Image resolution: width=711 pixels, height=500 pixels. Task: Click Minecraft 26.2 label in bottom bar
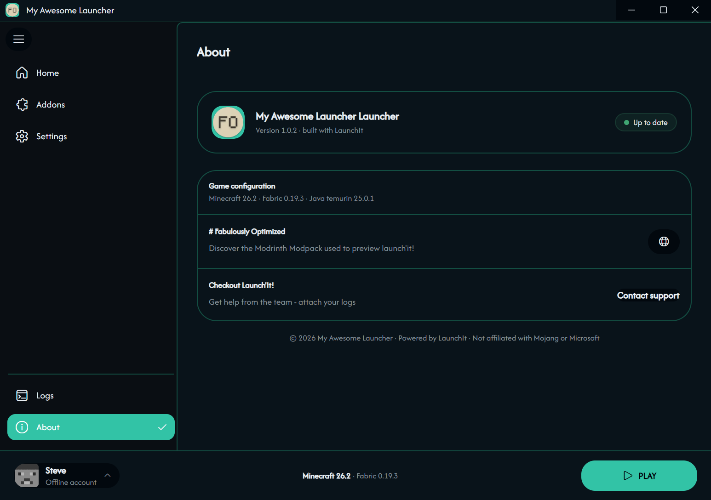point(327,476)
